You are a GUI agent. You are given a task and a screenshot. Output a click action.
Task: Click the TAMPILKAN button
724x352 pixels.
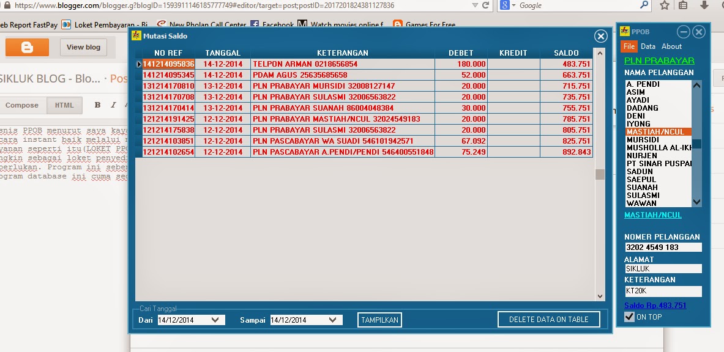click(x=379, y=319)
